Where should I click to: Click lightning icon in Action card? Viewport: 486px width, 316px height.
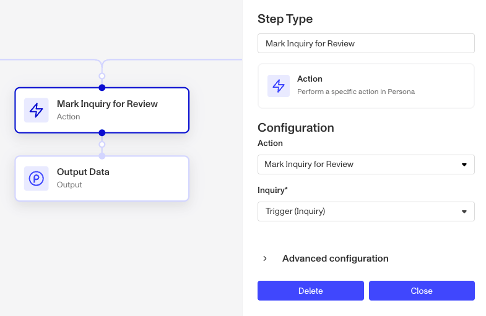(x=279, y=86)
